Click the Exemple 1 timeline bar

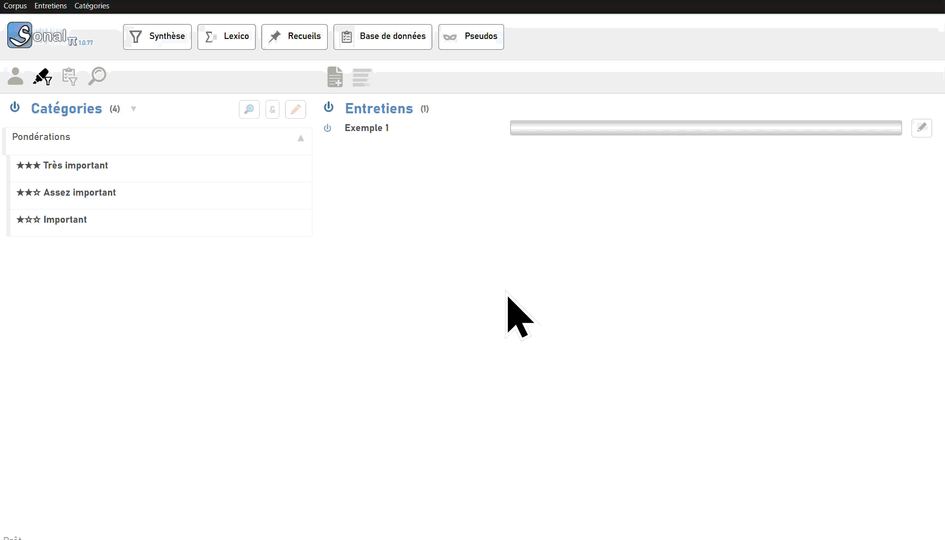pyautogui.click(x=706, y=128)
